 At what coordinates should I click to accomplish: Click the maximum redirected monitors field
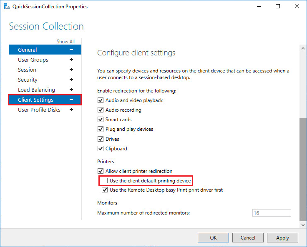(272, 213)
